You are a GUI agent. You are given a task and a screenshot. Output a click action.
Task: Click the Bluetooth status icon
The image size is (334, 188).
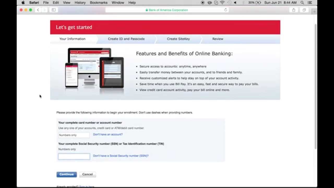[243, 3]
